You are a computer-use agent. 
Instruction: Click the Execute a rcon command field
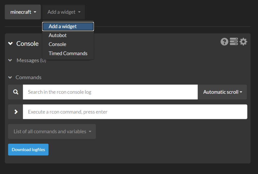tap(135, 112)
